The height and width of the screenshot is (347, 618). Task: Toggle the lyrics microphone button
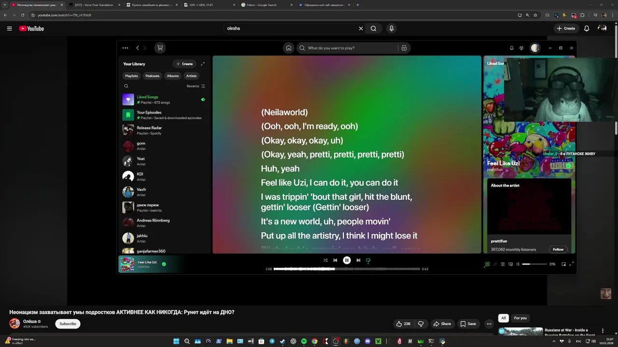coord(495,264)
